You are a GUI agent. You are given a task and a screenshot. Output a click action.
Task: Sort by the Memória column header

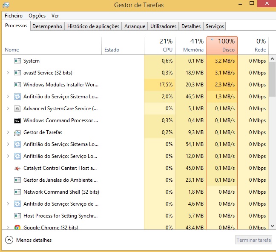[191, 46]
